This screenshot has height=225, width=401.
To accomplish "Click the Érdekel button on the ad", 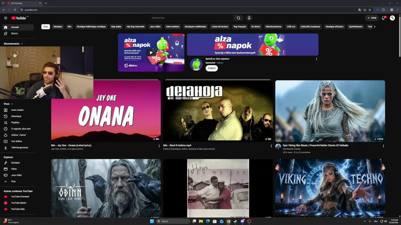I will click(212, 68).
